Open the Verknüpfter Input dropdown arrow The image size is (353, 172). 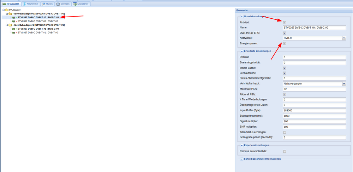[344, 84]
